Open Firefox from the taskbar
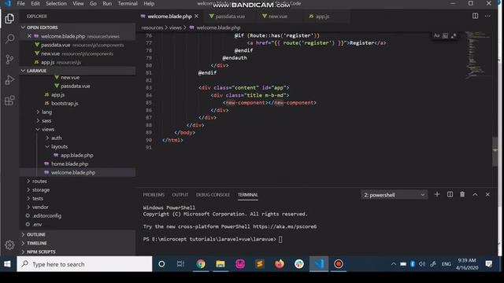The image size is (504, 283). tap(280, 264)
